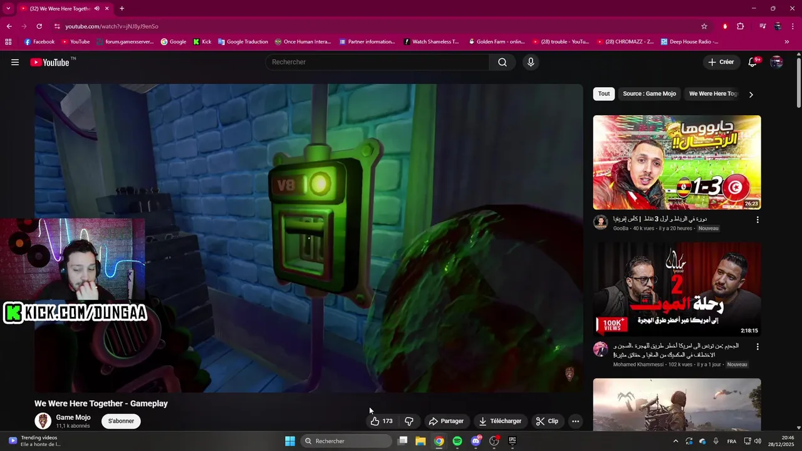Click the Créer create button
This screenshot has height=451, width=802.
(x=721, y=62)
